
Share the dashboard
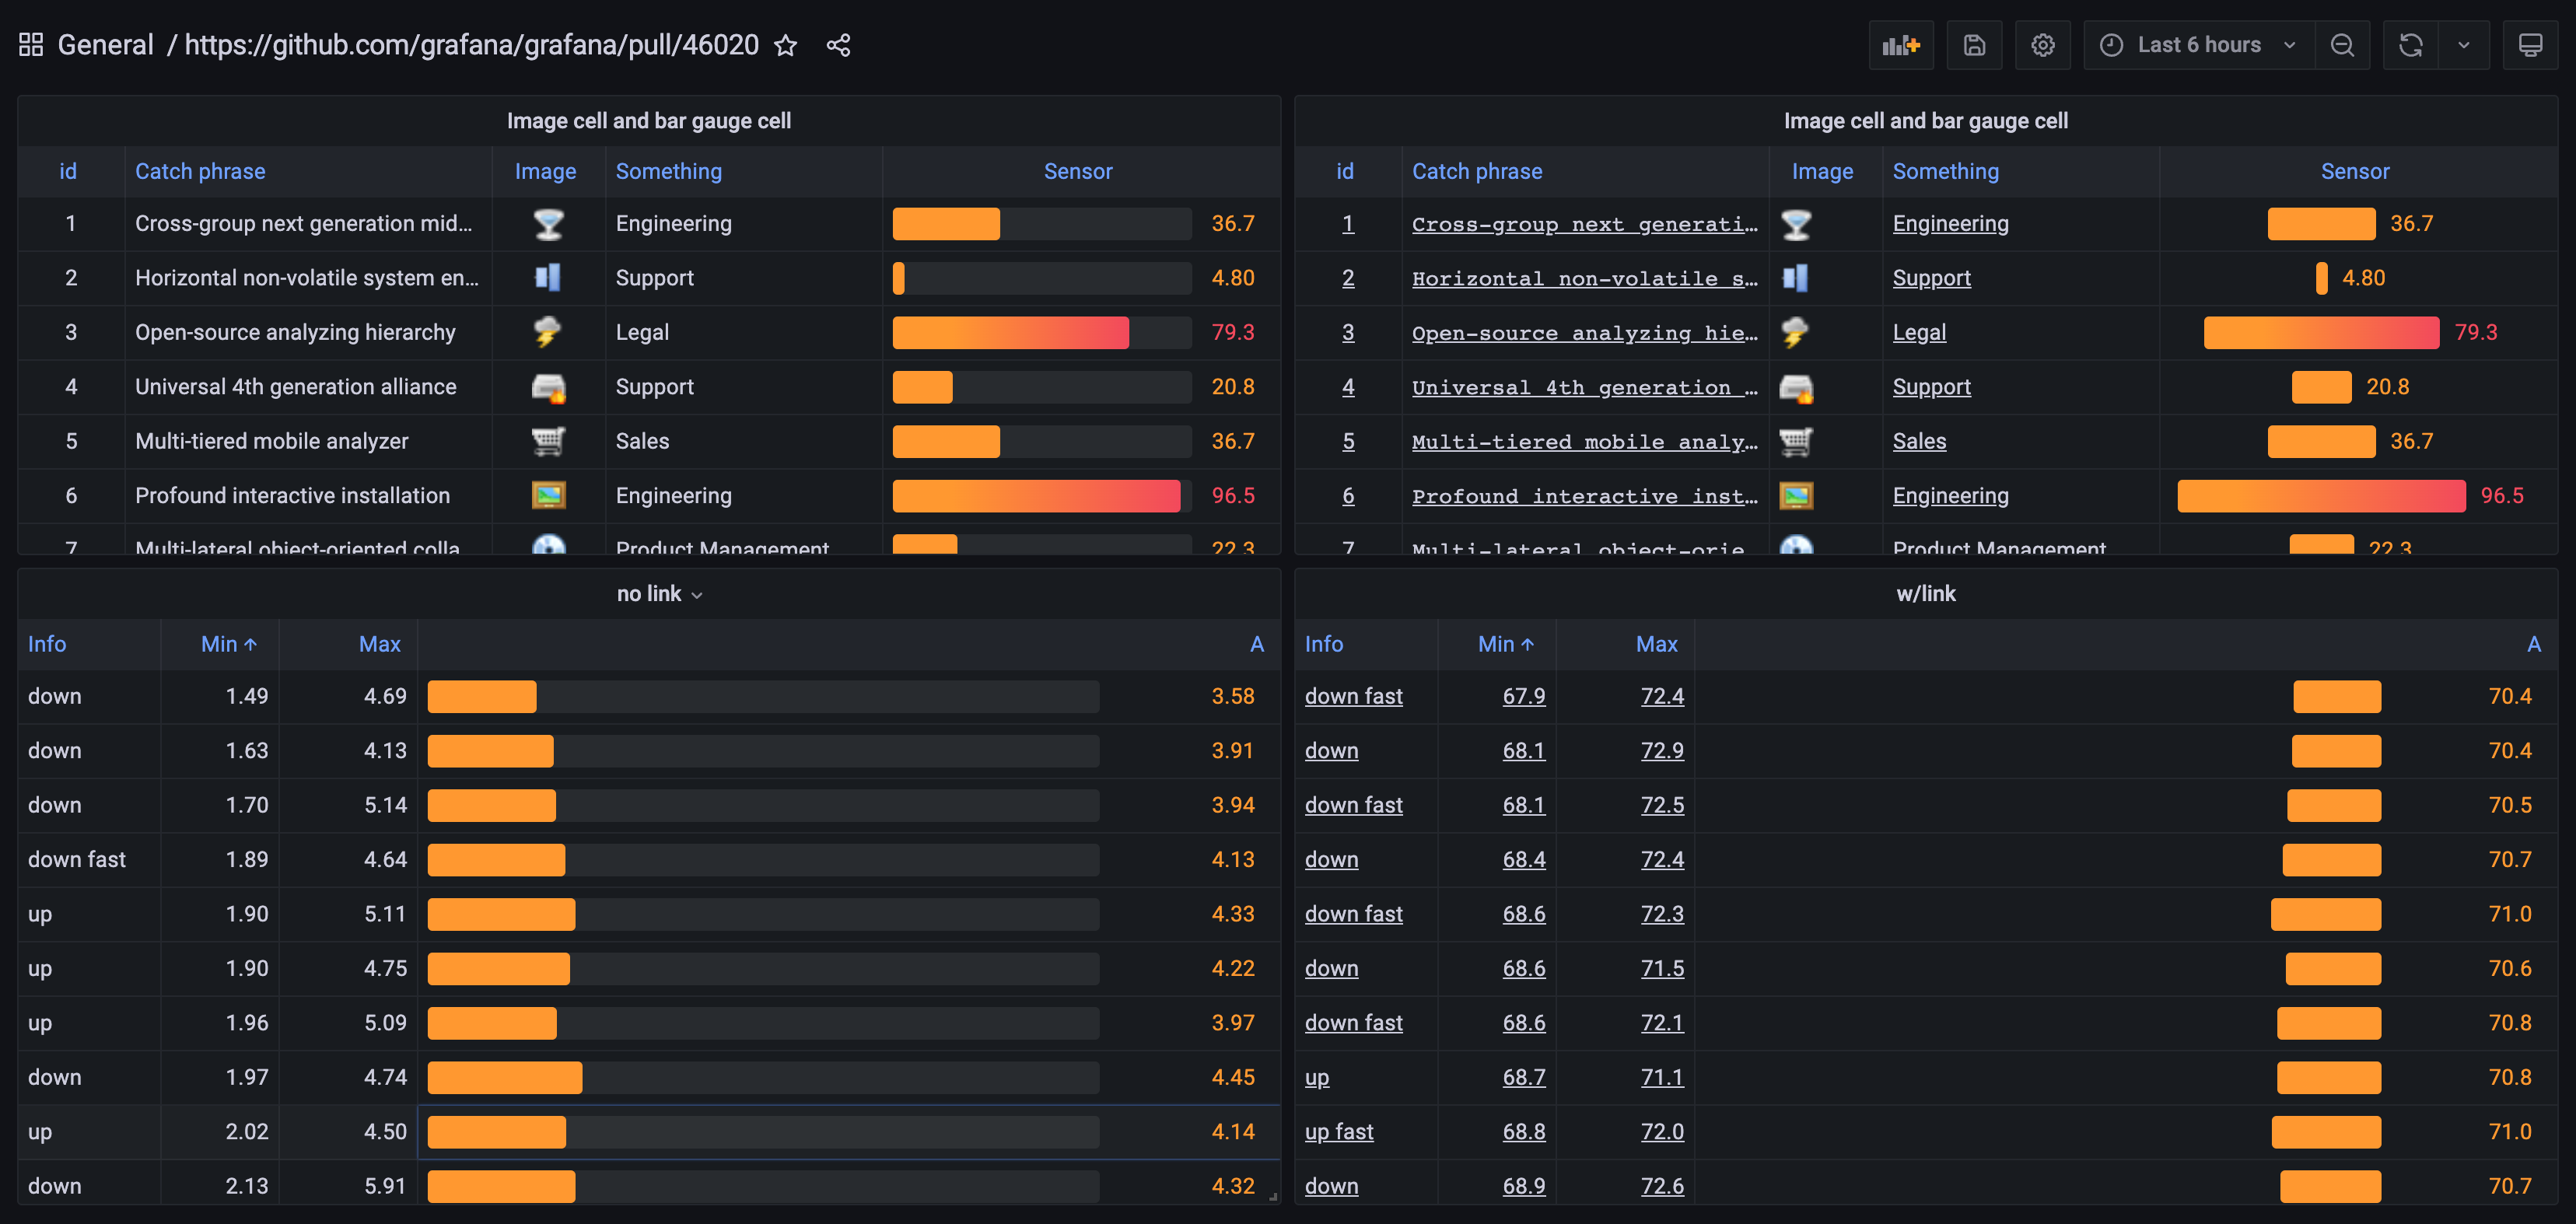[x=838, y=44]
